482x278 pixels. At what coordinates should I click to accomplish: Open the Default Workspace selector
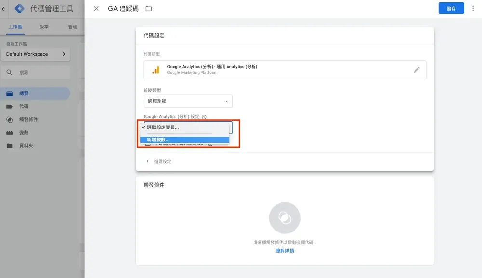[36, 54]
